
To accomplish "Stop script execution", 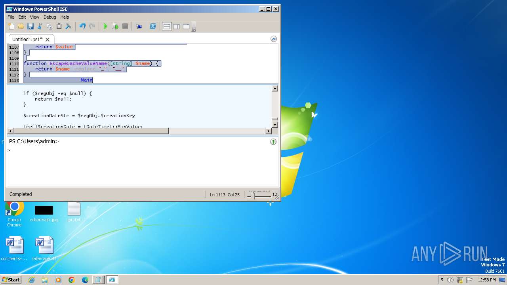I will [x=125, y=27].
